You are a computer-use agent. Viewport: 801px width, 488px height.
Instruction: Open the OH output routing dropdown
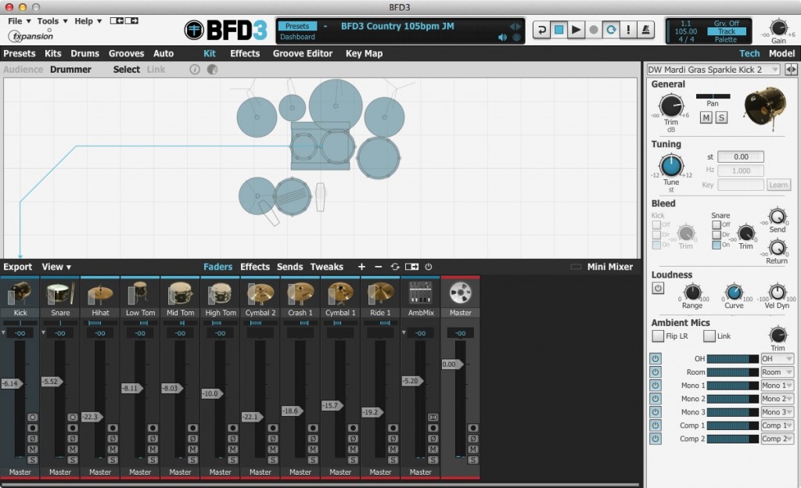(777, 359)
